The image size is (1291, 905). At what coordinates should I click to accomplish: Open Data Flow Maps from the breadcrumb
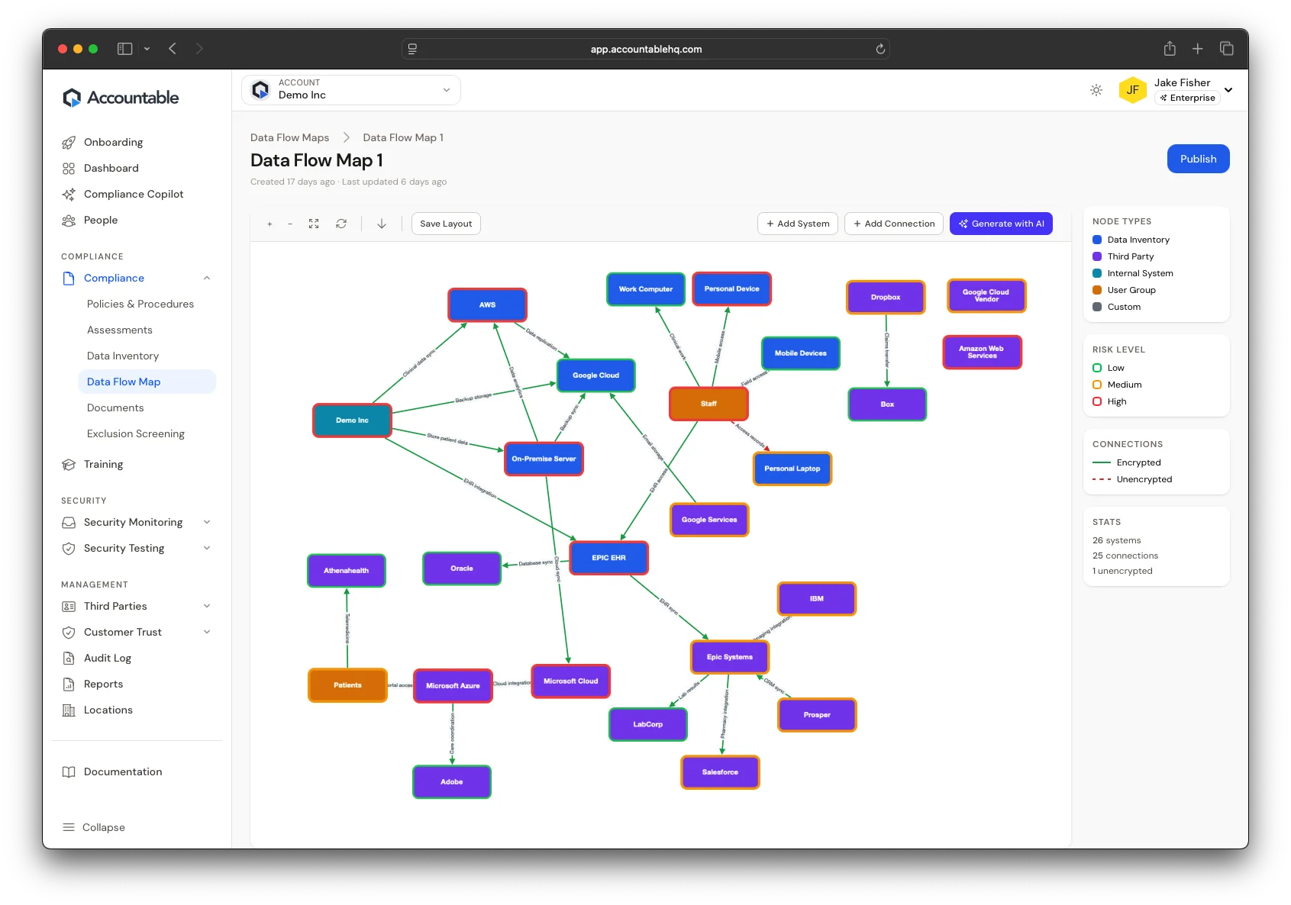tap(289, 137)
